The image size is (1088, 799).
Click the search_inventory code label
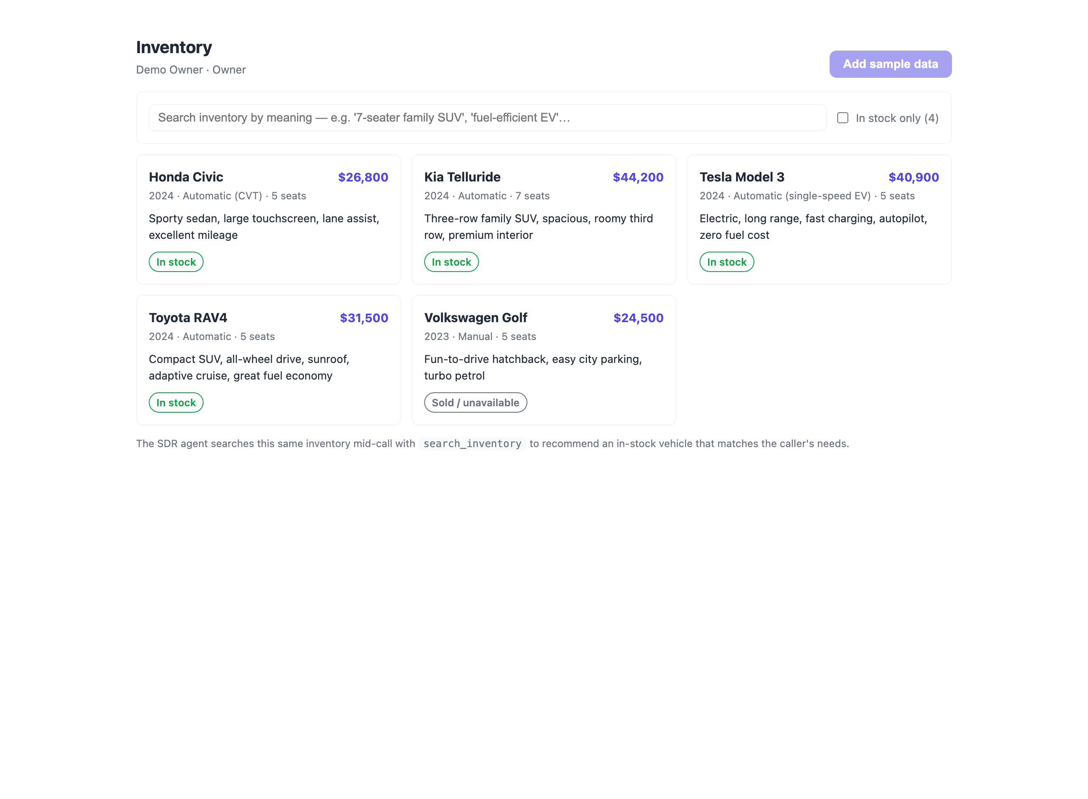tap(473, 444)
